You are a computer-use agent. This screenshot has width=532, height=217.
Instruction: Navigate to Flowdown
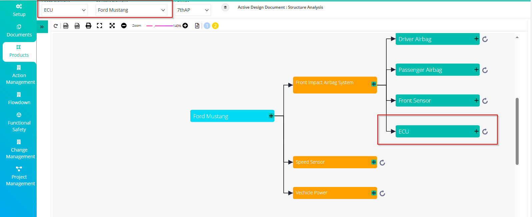pyautogui.click(x=19, y=98)
